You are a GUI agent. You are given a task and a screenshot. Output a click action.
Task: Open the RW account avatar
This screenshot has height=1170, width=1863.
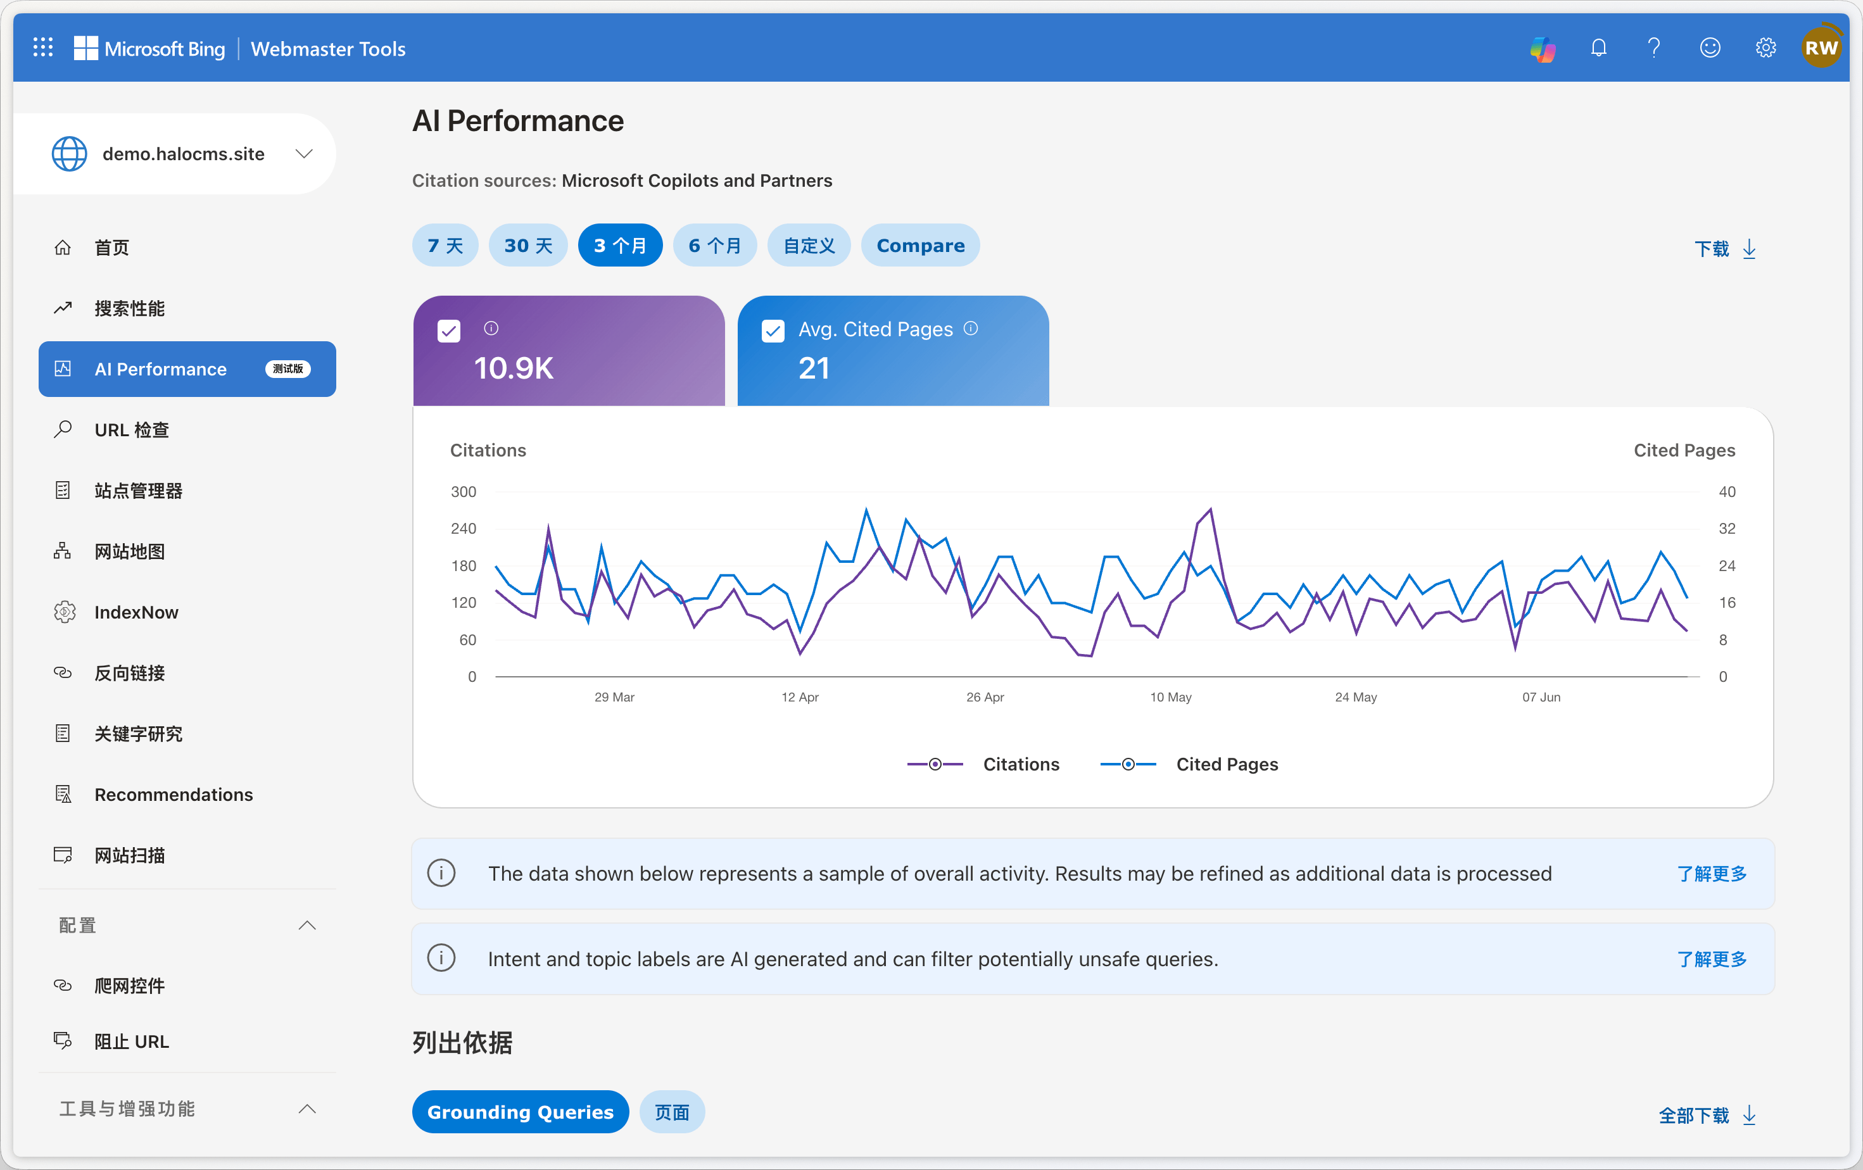1821,48
